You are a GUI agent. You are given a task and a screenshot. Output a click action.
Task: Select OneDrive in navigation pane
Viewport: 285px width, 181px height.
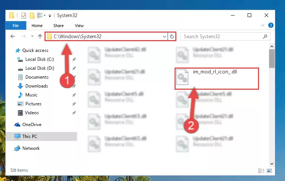tap(32, 125)
